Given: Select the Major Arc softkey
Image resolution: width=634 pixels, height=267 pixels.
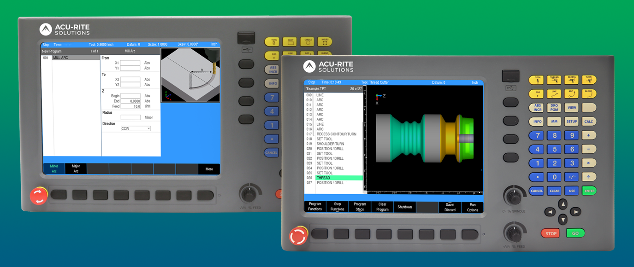Looking at the screenshot, I should pyautogui.click(x=76, y=169).
